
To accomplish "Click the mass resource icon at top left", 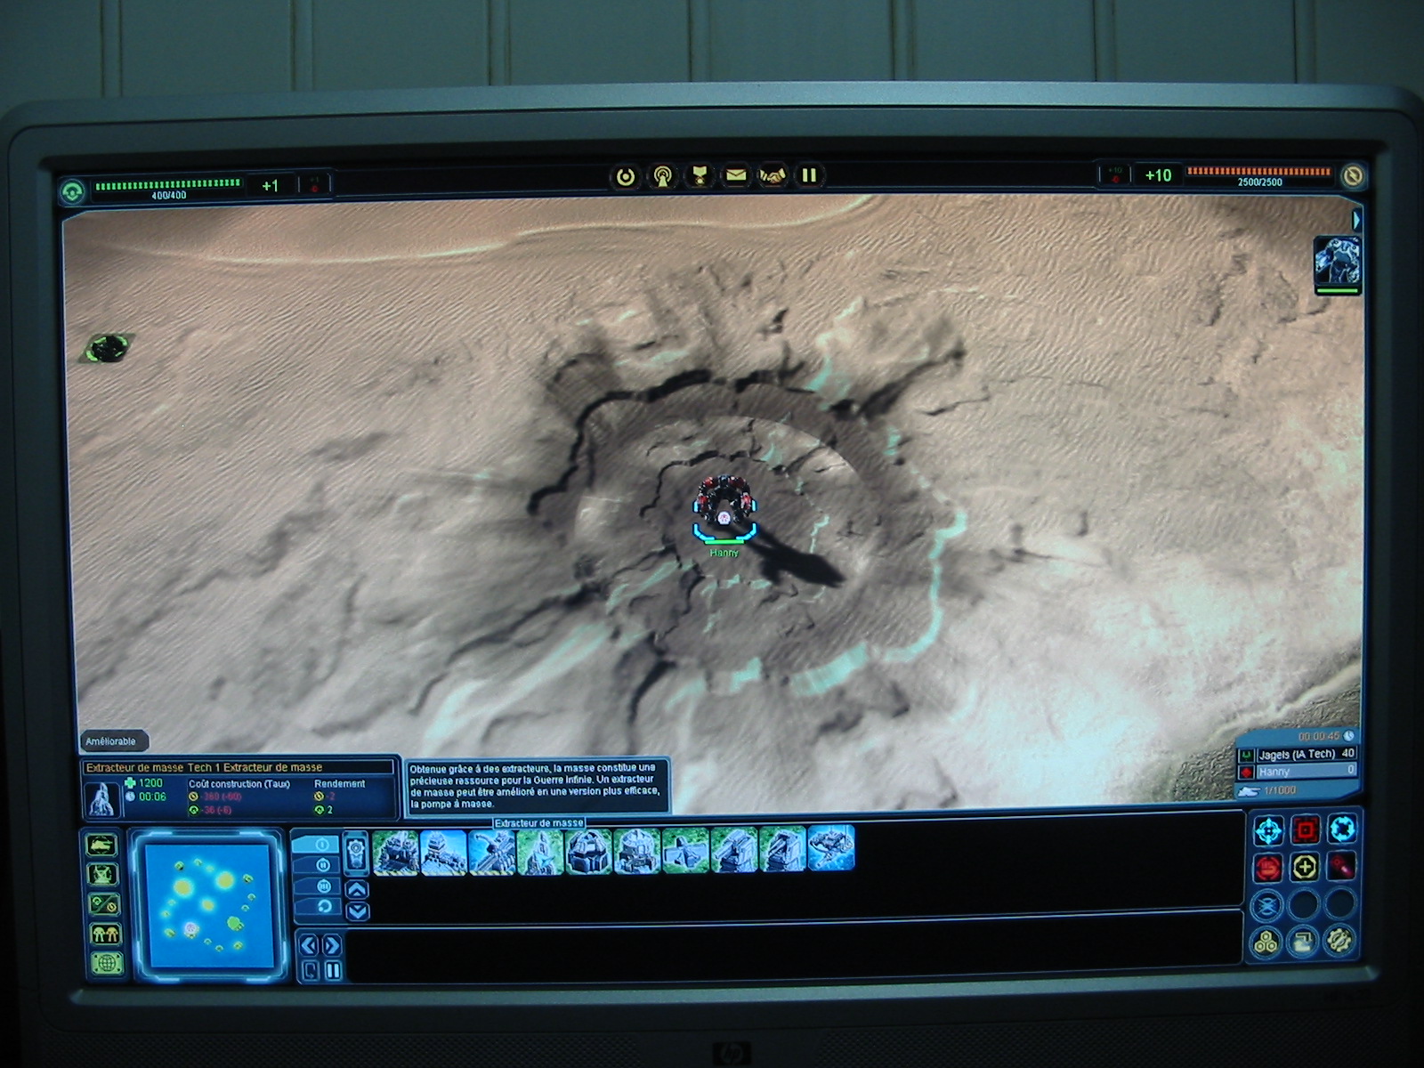I will point(74,190).
